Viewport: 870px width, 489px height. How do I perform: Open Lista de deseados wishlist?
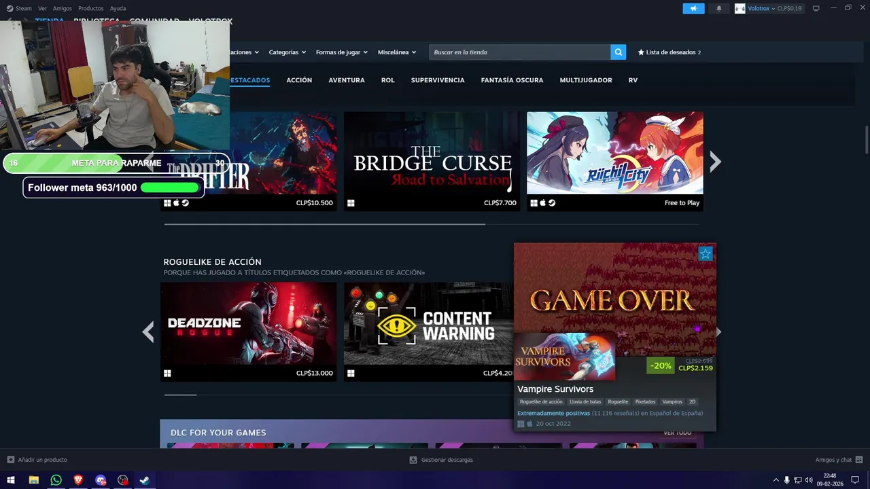[669, 52]
